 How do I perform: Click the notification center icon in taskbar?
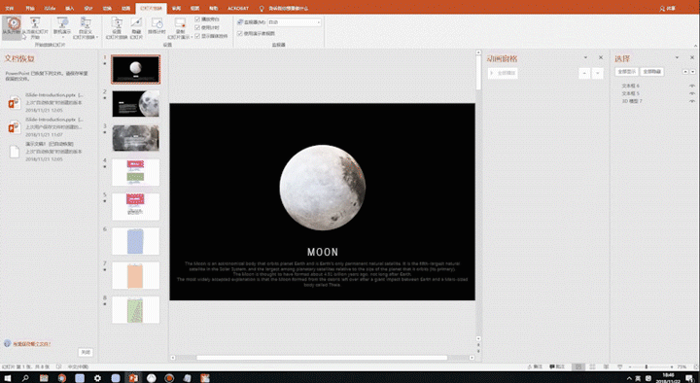click(690, 378)
